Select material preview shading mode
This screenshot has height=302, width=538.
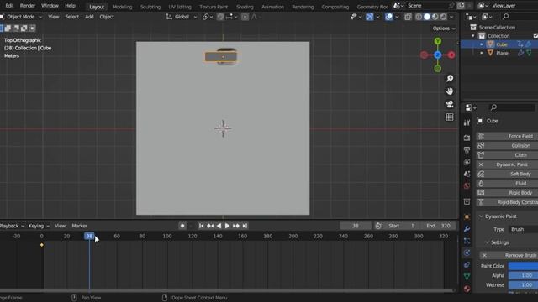(435, 17)
